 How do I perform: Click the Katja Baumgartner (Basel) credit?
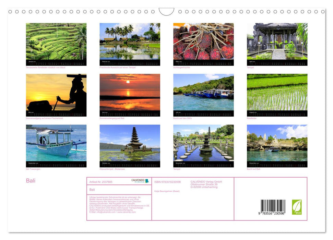point(167,191)
